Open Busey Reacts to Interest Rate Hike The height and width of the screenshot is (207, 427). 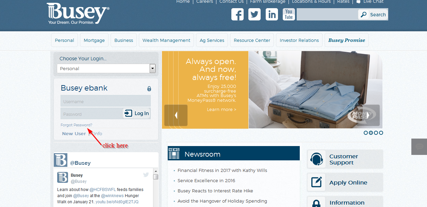pos(215,191)
